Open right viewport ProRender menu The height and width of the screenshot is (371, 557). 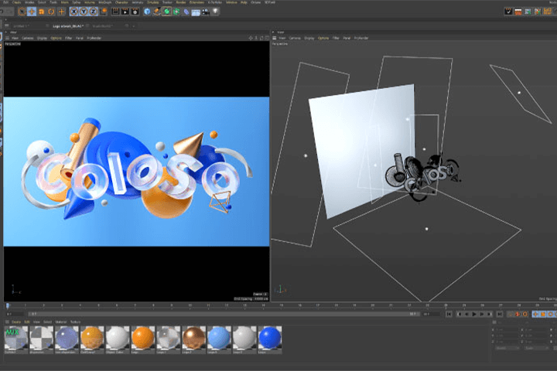pos(361,38)
